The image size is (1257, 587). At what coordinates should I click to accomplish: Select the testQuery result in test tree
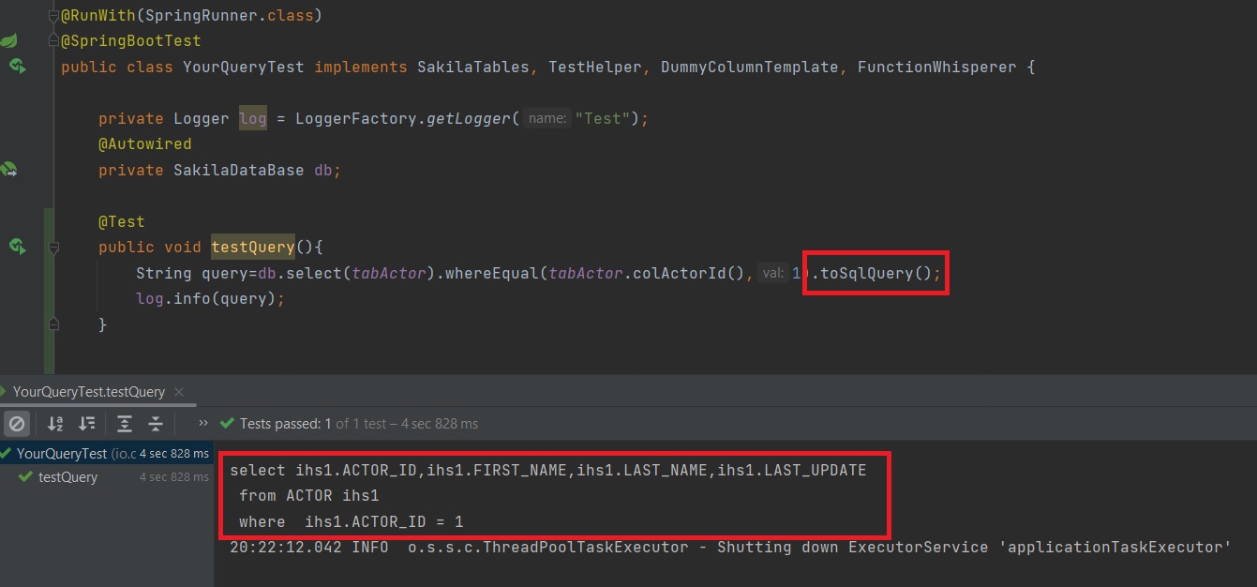pyautogui.click(x=67, y=477)
